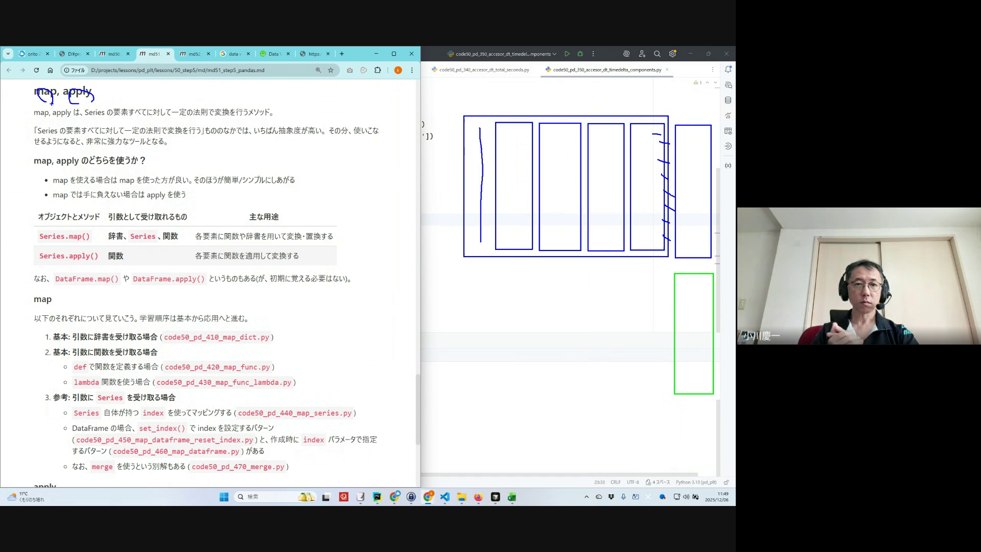Open the Code With Me add-user icon

pos(642,54)
